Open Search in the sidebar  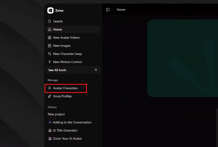[x=73, y=21]
